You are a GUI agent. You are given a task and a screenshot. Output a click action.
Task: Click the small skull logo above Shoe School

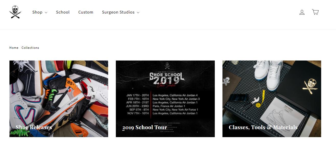point(167,66)
